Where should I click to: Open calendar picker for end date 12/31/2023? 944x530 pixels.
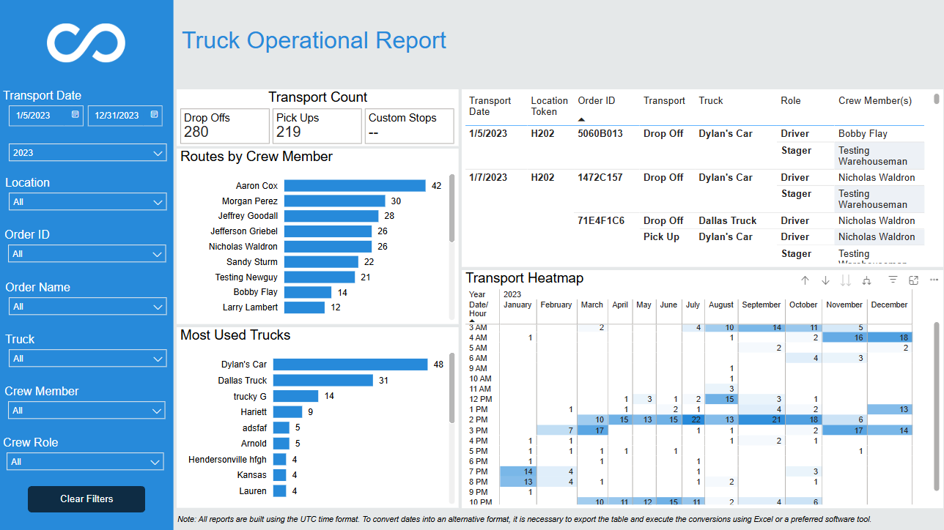click(155, 115)
